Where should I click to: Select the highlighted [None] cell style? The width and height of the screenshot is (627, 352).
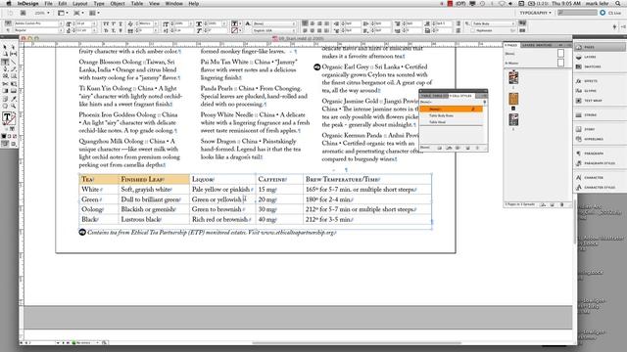click(451, 109)
